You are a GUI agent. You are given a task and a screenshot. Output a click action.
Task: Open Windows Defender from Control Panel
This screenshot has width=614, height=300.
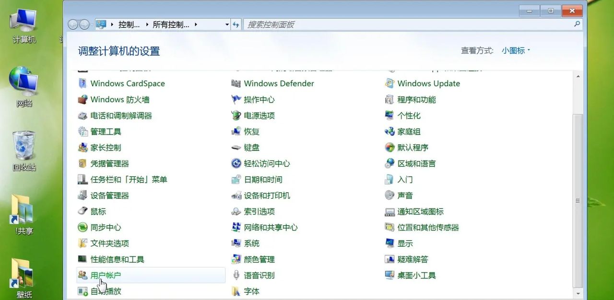click(278, 83)
